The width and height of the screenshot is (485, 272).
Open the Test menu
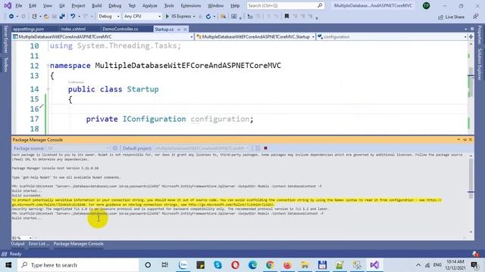pyautogui.click(x=132, y=5)
